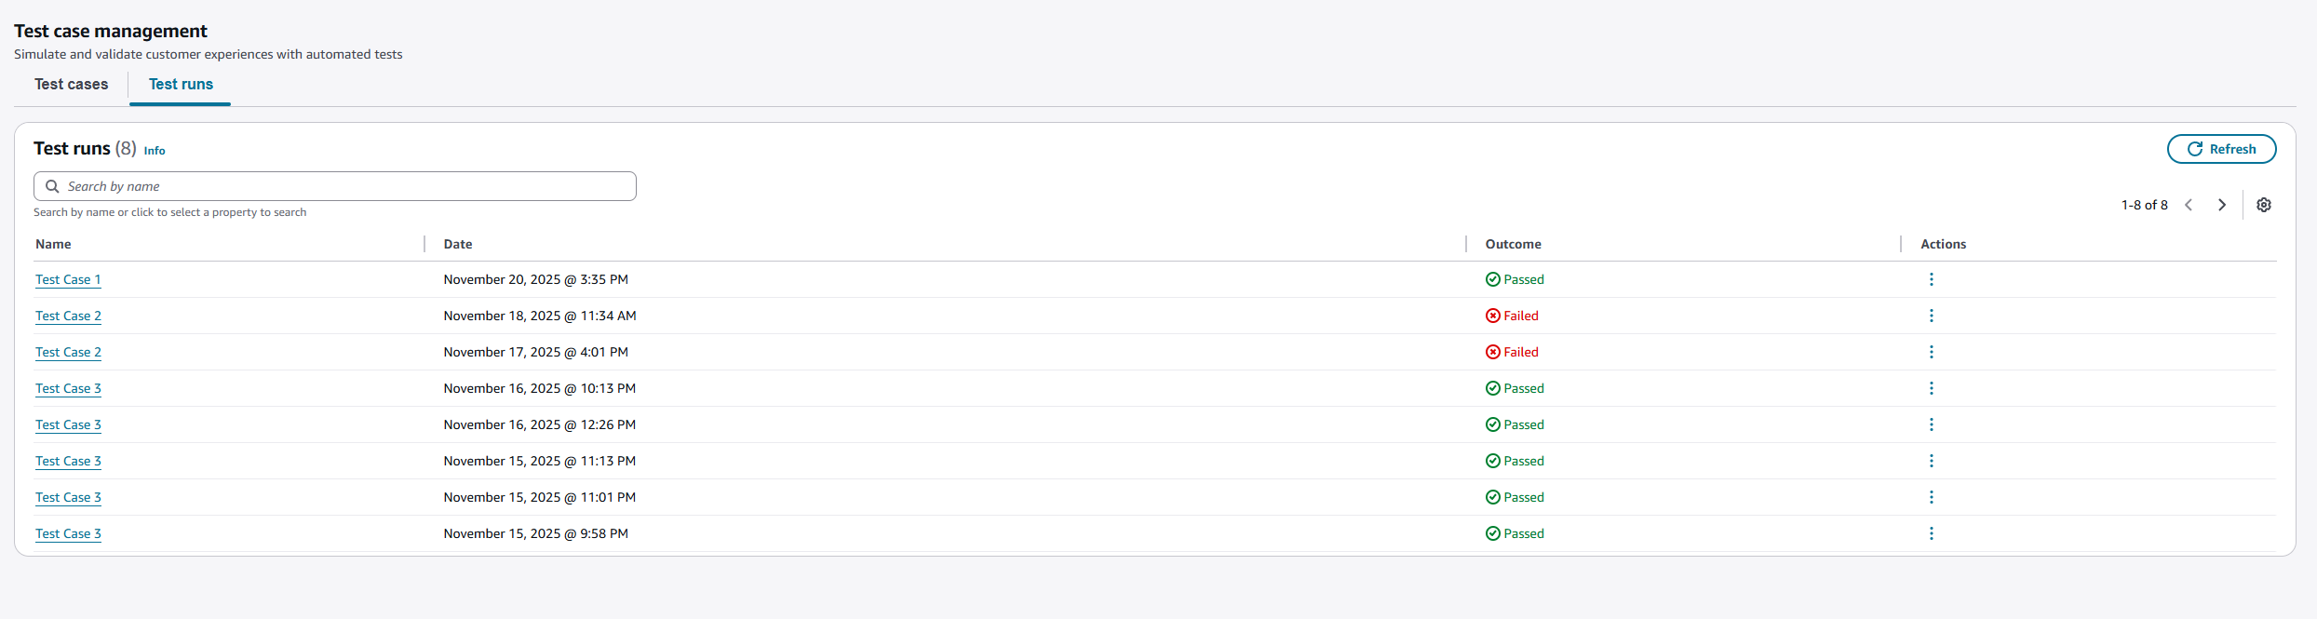This screenshot has width=2317, height=619.
Task: Go to next page of test runs
Action: (2222, 205)
